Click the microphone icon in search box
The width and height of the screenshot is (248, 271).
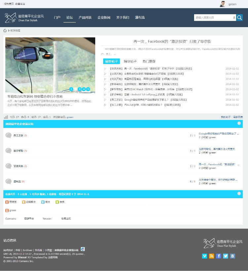pos(234,18)
